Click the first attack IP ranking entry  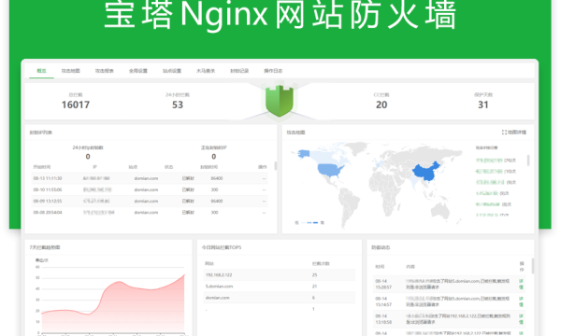[496, 161]
